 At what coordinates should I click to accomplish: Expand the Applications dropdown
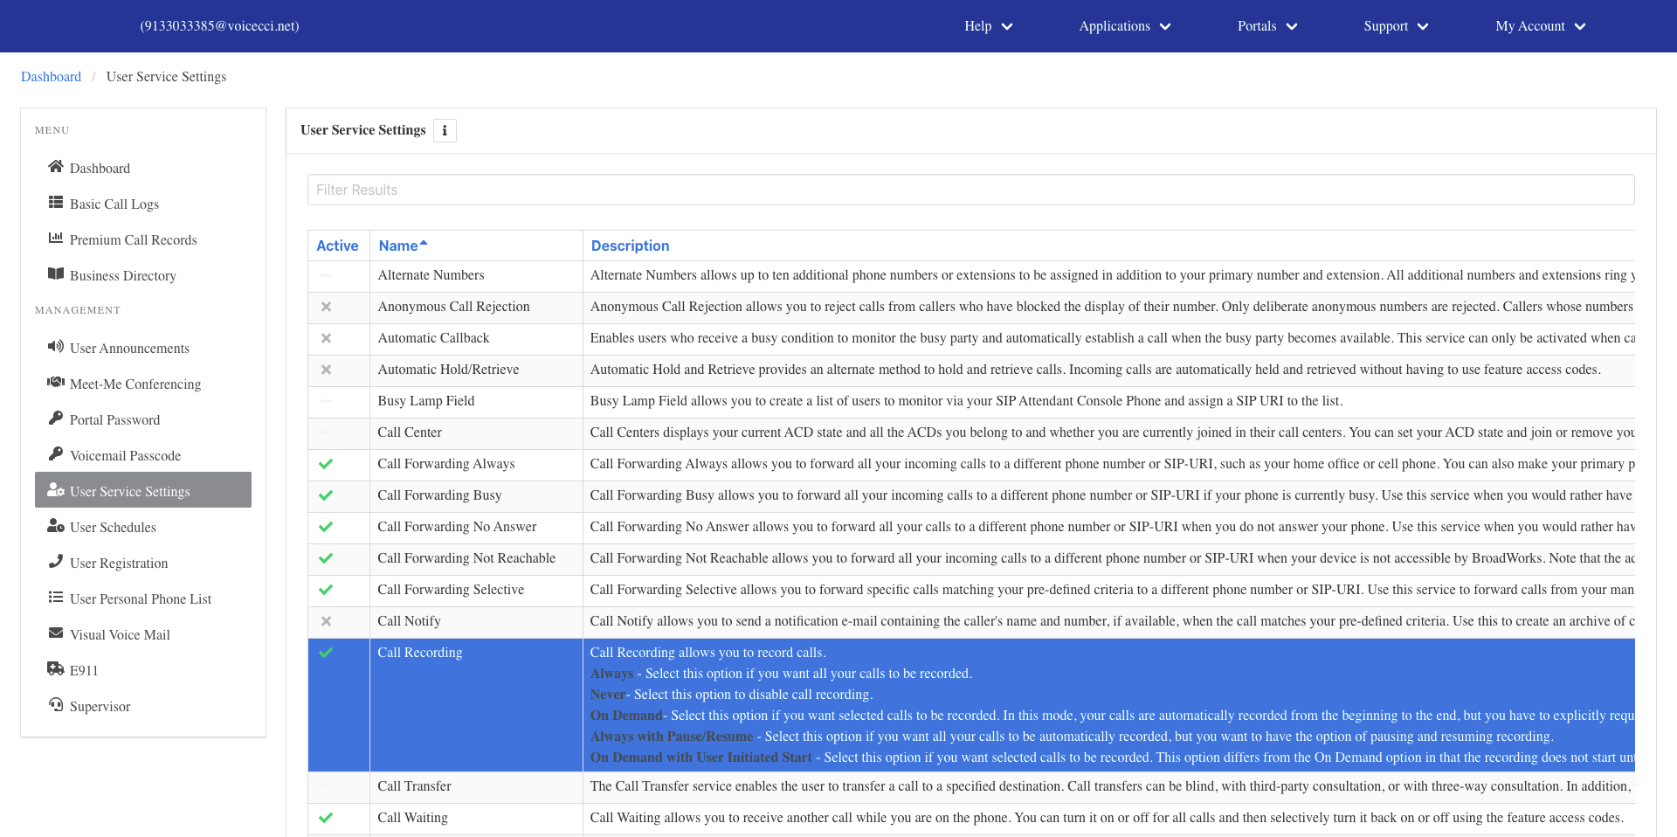tap(1124, 26)
